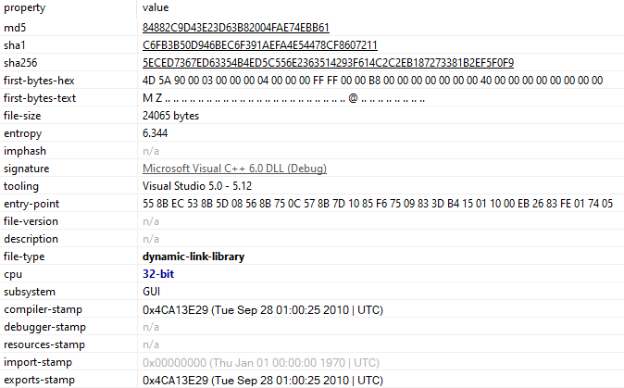Open the sha1 hash link
The image size is (624, 388).
click(260, 45)
